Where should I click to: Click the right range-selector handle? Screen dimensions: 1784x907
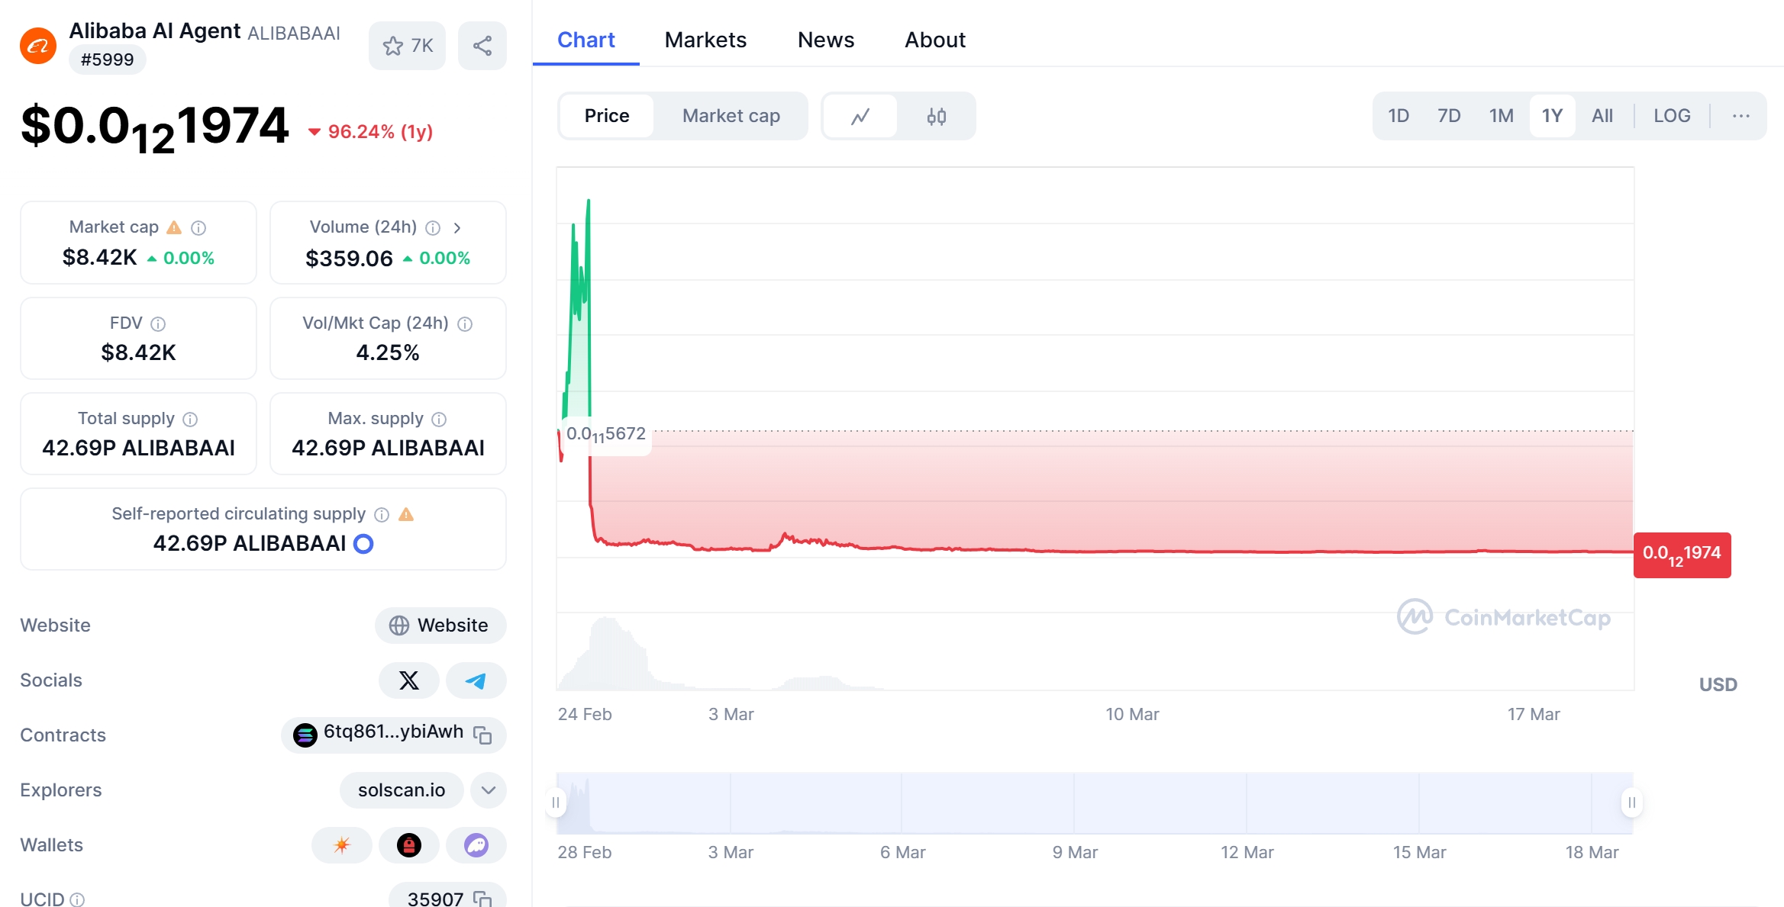click(1631, 802)
